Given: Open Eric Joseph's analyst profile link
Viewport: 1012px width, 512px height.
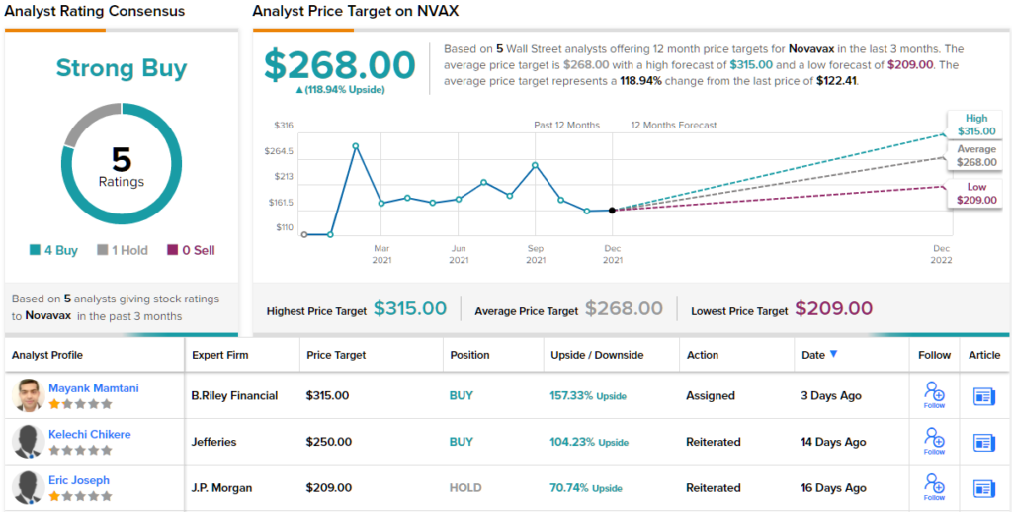Looking at the screenshot, I should [79, 480].
